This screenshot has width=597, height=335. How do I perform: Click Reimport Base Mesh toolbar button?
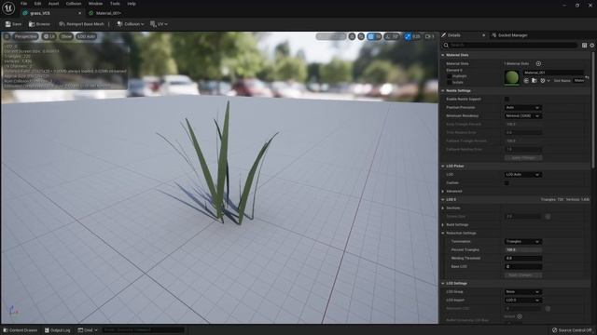pyautogui.click(x=81, y=24)
